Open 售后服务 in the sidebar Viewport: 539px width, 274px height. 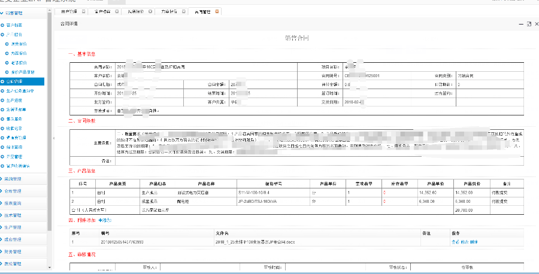click(x=14, y=119)
